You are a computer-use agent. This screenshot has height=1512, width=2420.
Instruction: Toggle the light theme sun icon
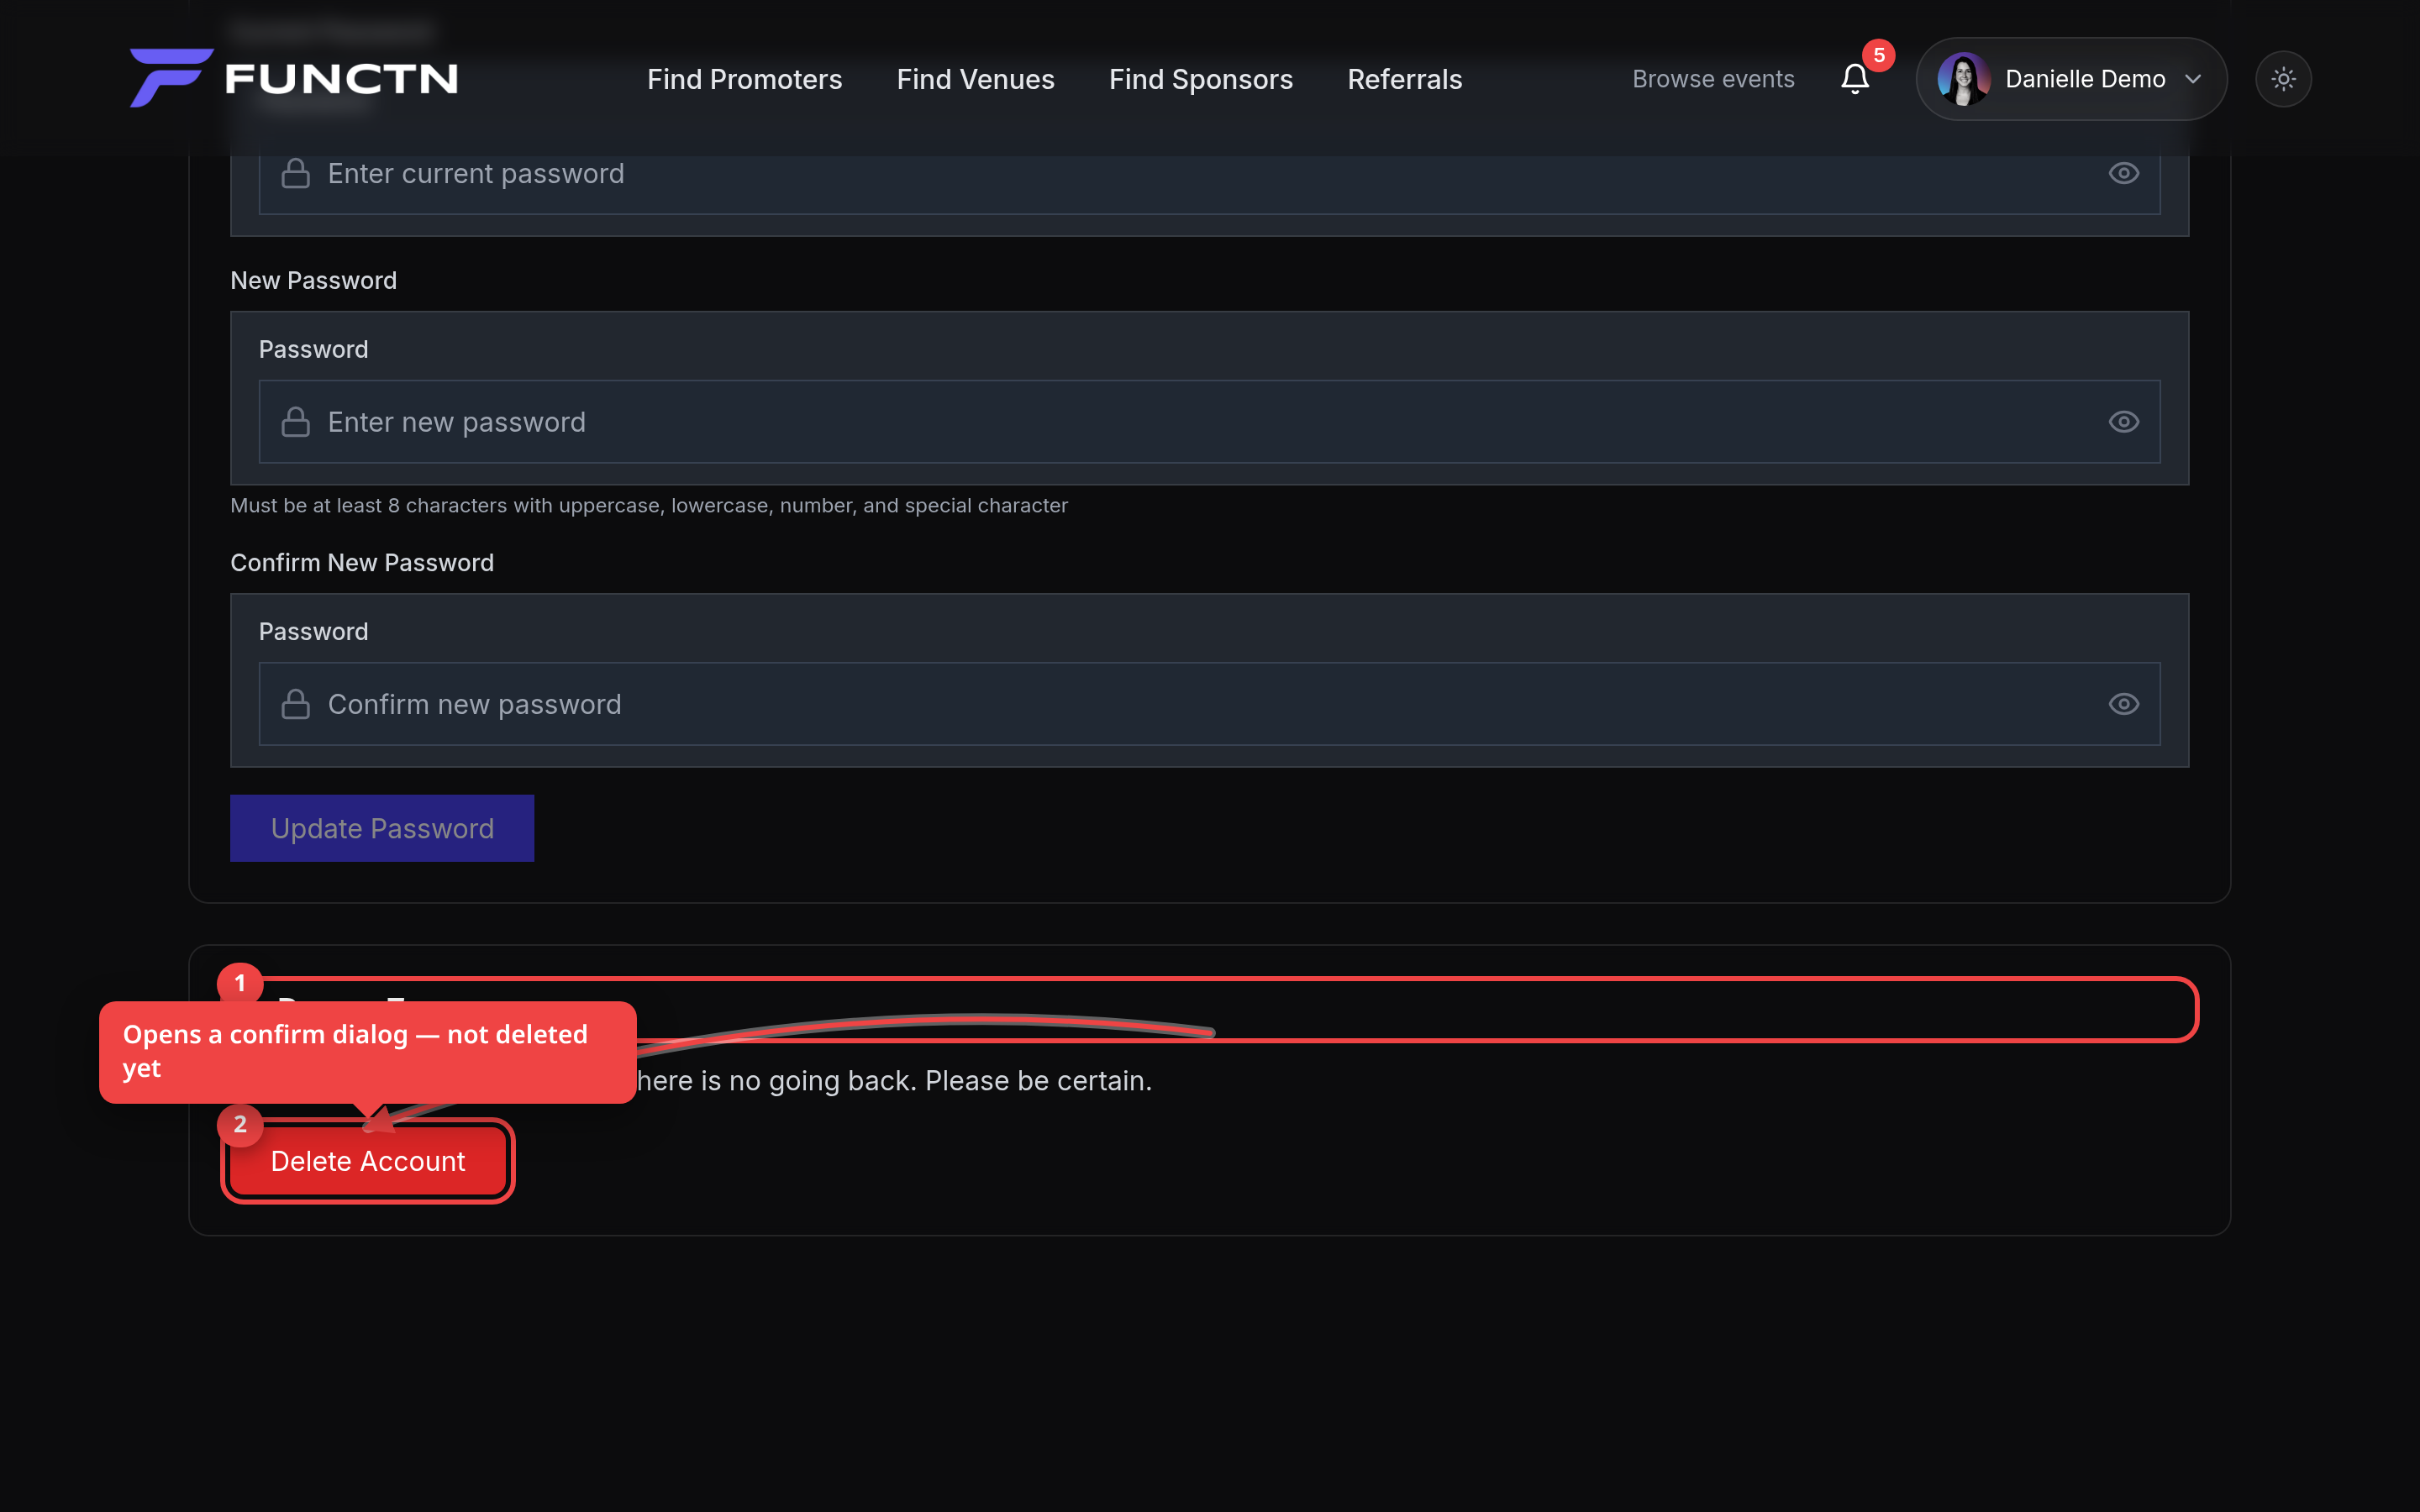[2283, 79]
